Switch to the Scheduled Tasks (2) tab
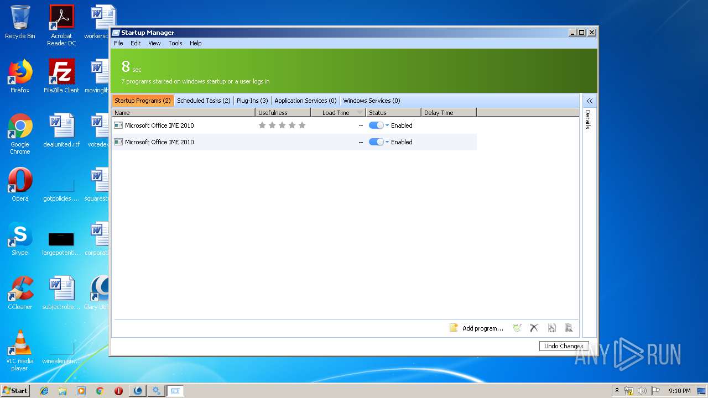 coord(204,101)
